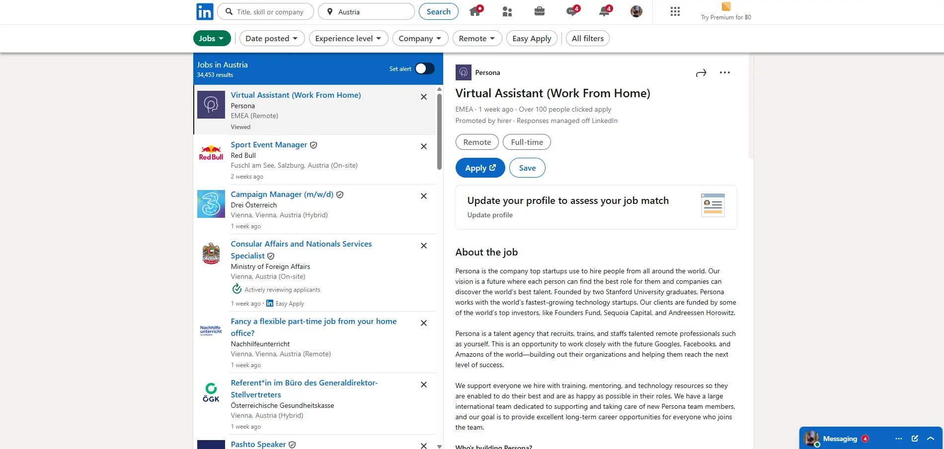Screen dimensions: 944x449
Task: Go to the Home feed icon
Action: [475, 11]
